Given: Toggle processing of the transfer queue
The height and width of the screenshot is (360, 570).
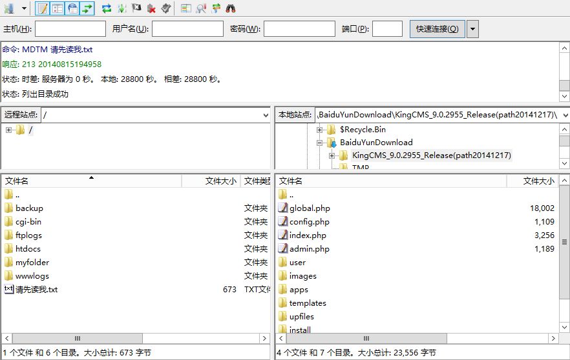Looking at the screenshot, I should click(121, 8).
